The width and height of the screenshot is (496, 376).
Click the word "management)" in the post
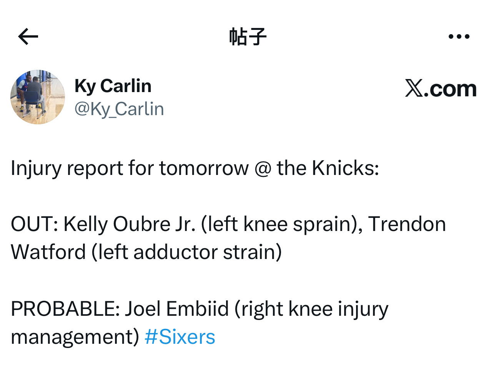point(75,337)
